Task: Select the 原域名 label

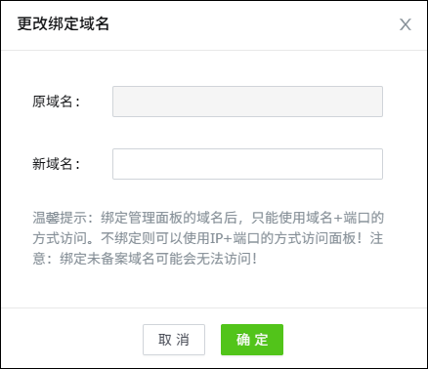Action: click(x=56, y=102)
